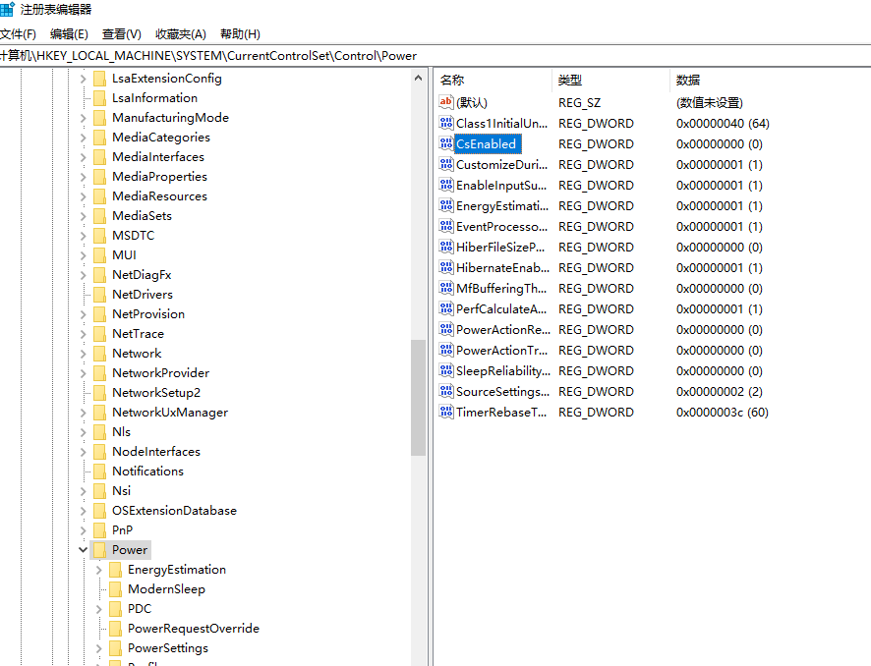Click the 0x00000040 (64) data cell
This screenshot has width=871, height=666.
tap(723, 123)
